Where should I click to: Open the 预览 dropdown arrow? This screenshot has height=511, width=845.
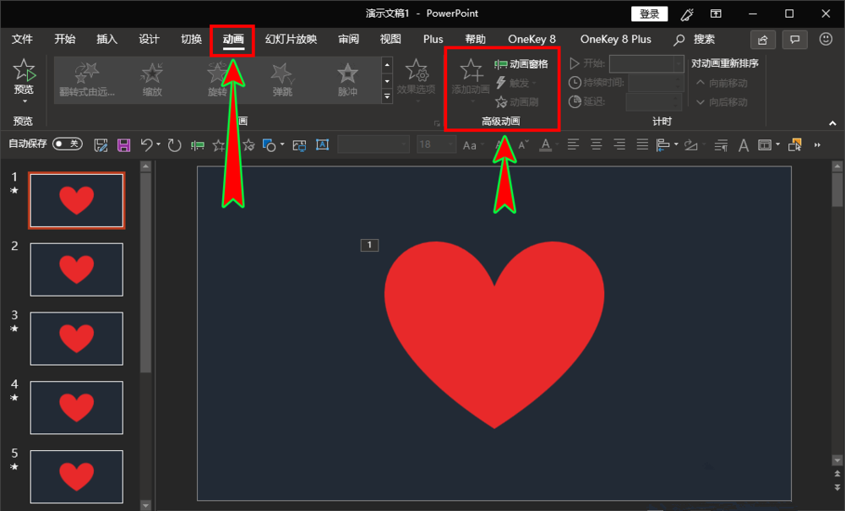click(x=25, y=101)
